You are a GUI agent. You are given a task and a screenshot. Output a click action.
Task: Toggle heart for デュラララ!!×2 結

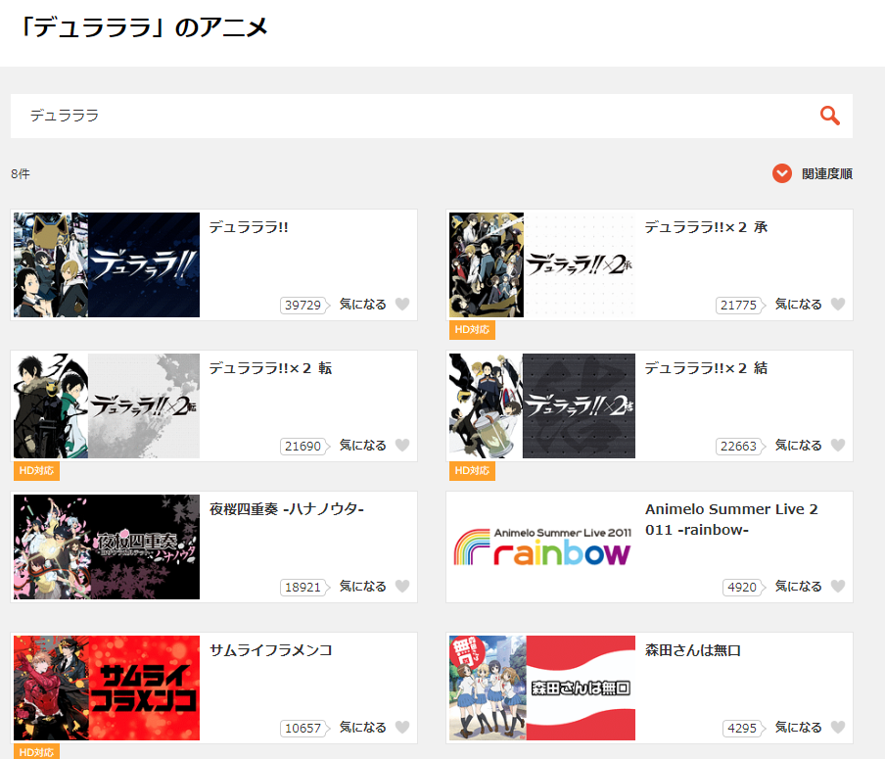(x=838, y=446)
